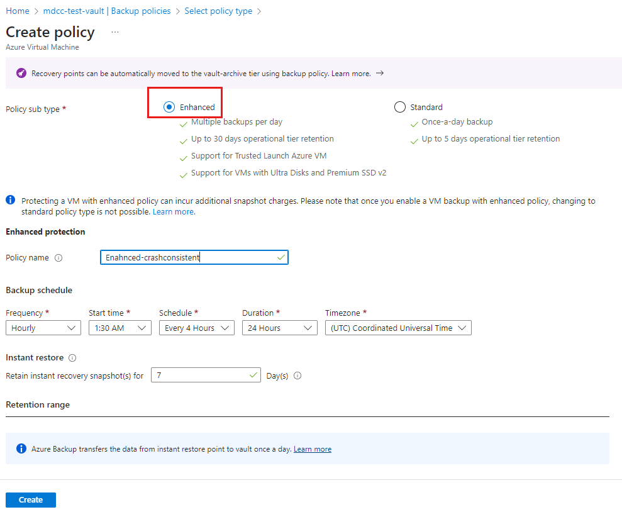Click the Policy name text field
The height and width of the screenshot is (512, 622).
(x=194, y=257)
